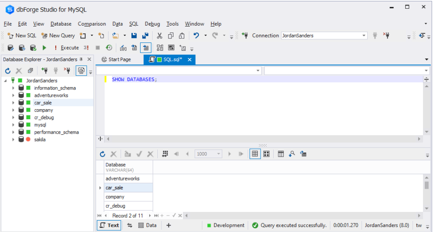Image resolution: width=433 pixels, height=232 pixels.
Task: Open the Help menu
Action: click(x=216, y=24)
